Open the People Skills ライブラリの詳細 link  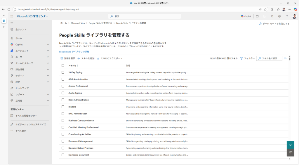pos(74,52)
